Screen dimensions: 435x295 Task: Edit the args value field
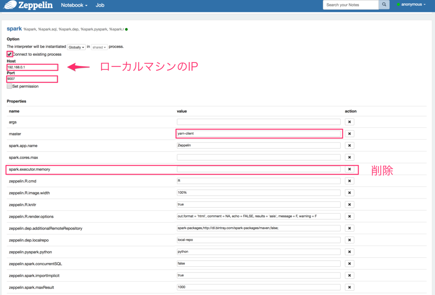point(259,122)
